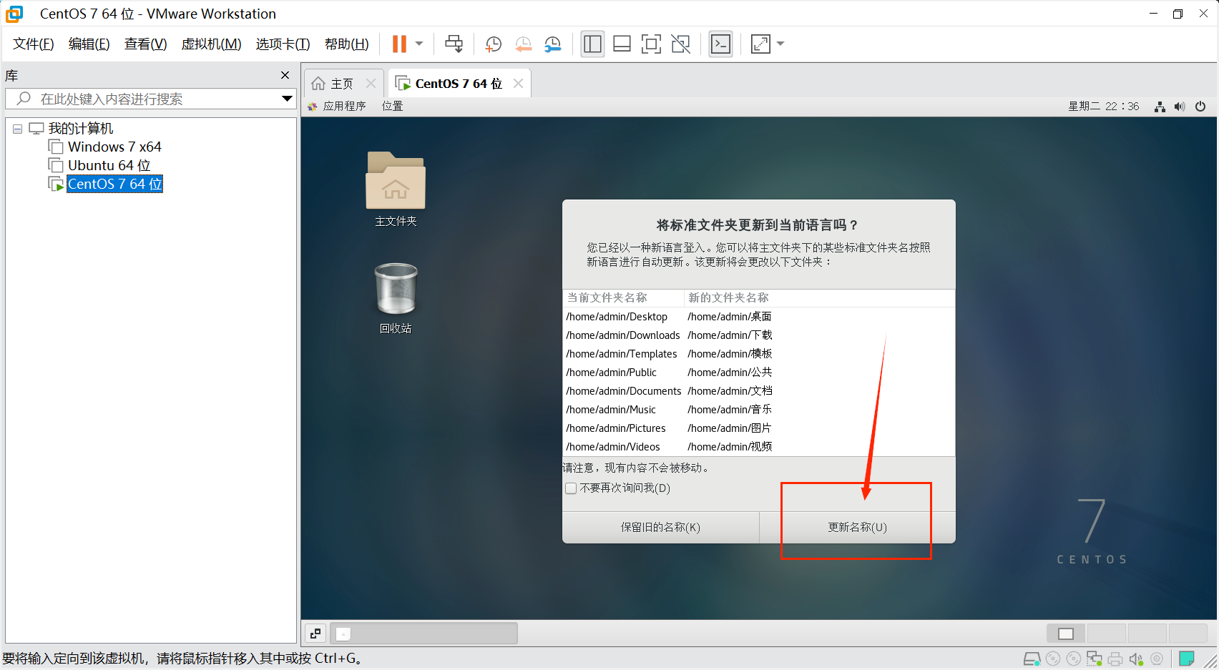Click the taskbar window entry in GNOME panel

click(424, 634)
